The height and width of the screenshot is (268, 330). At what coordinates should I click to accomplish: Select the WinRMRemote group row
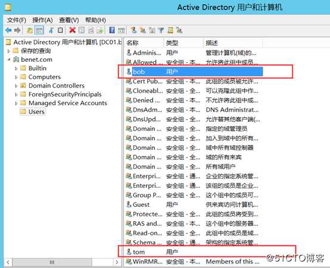(x=194, y=261)
